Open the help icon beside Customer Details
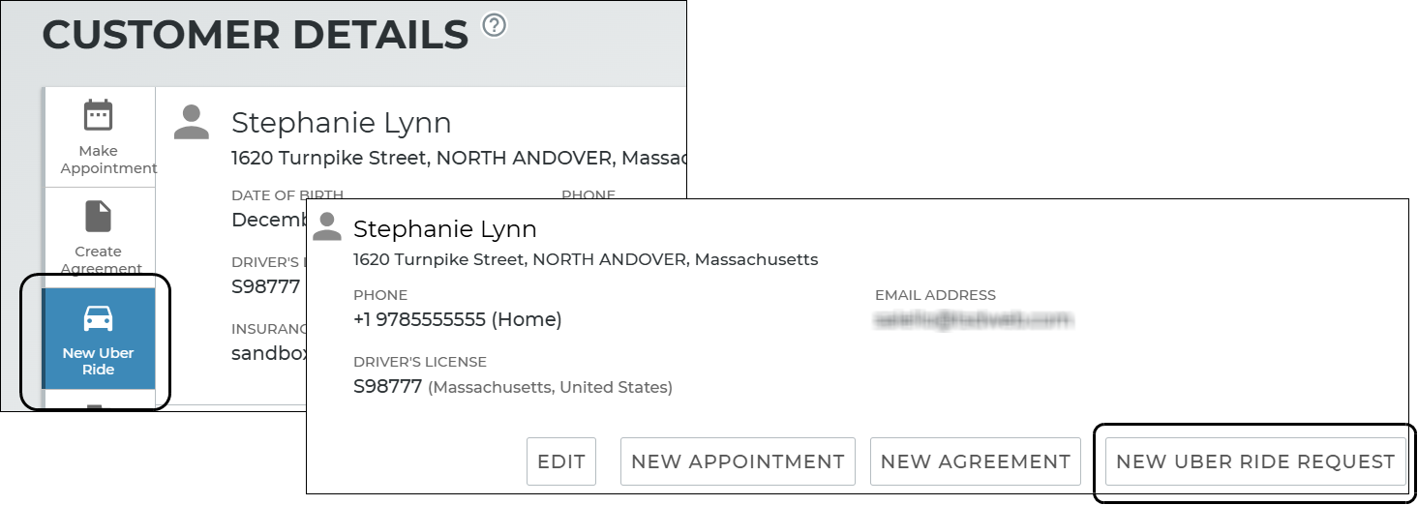Image resolution: width=1418 pixels, height=505 pixels. [x=494, y=25]
